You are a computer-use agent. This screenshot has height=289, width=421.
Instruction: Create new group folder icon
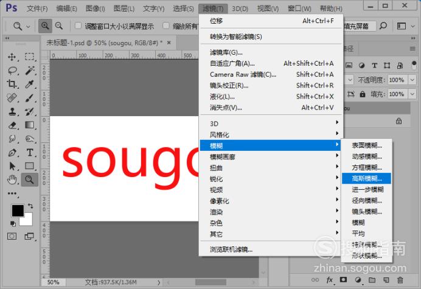point(372,280)
